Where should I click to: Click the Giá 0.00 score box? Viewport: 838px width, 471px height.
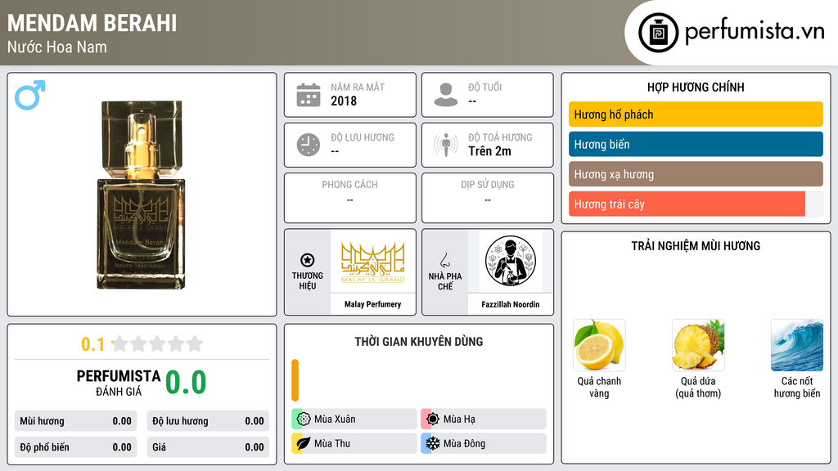click(x=208, y=447)
